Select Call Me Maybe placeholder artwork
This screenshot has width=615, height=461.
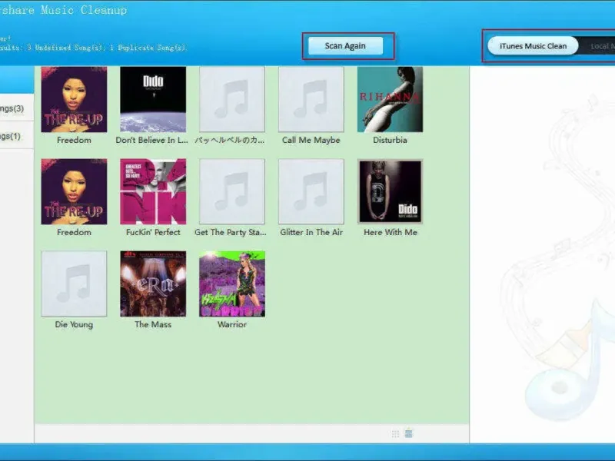tap(311, 99)
